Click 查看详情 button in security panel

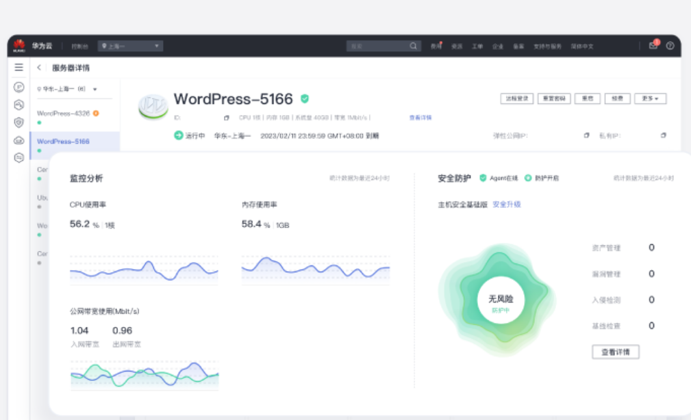coord(615,352)
